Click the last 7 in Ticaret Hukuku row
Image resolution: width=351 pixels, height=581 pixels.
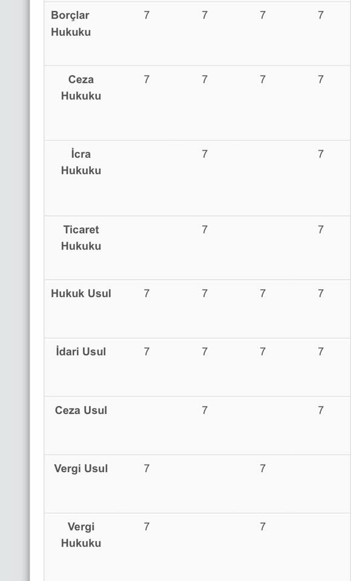coord(321,229)
